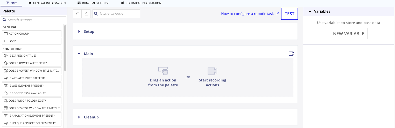Click the Is Web Element Present icon
Screen dimensions: 395x128
(6, 86)
